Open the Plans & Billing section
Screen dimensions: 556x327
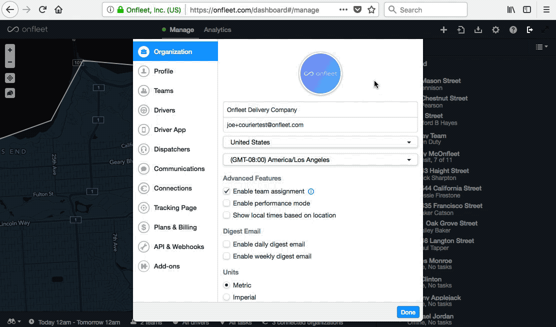click(175, 227)
